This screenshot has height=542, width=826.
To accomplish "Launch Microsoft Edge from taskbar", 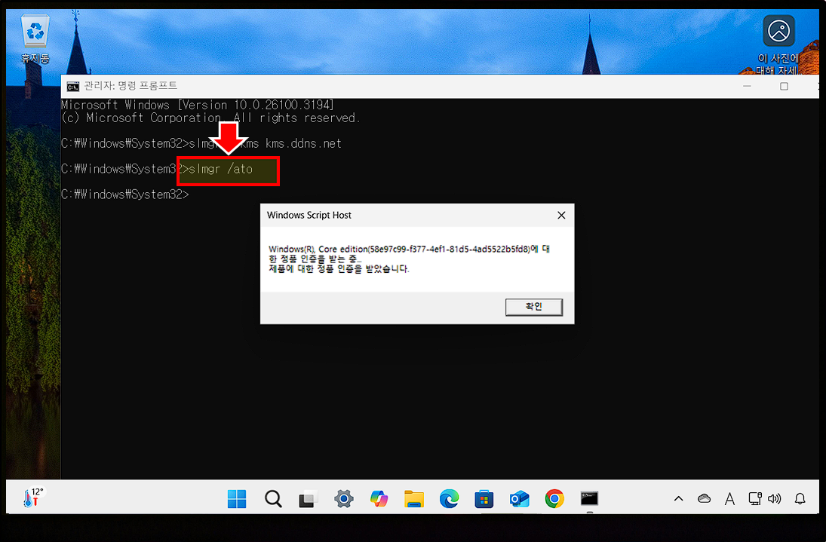I will coord(449,498).
